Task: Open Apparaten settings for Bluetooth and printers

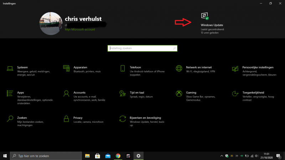Action: coord(80,67)
